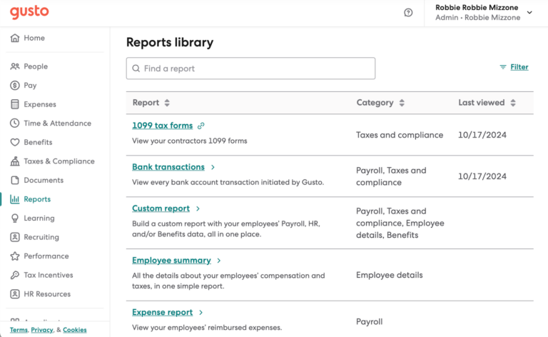Click the Expenses calculator icon

(x=15, y=104)
